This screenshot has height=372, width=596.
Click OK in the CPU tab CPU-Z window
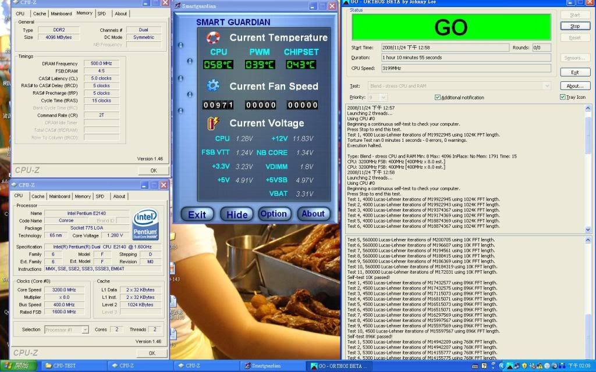click(x=152, y=353)
